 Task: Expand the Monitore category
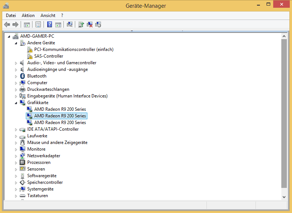[16, 150]
